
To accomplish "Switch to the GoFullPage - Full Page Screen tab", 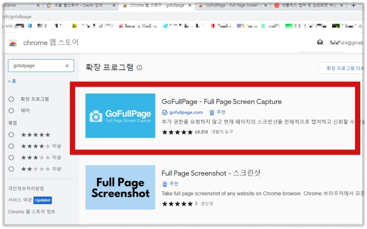I will tap(232, 5).
